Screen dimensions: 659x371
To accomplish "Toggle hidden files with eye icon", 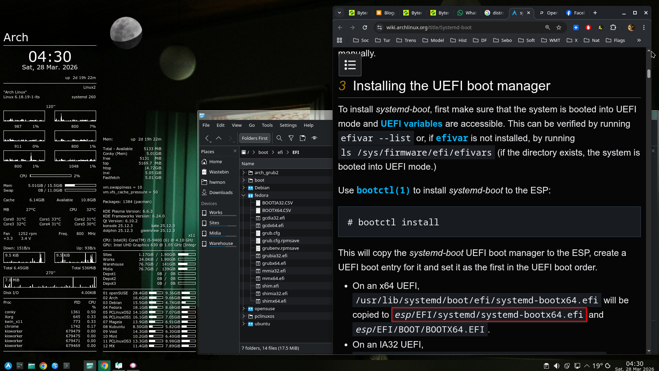I will click(x=314, y=138).
